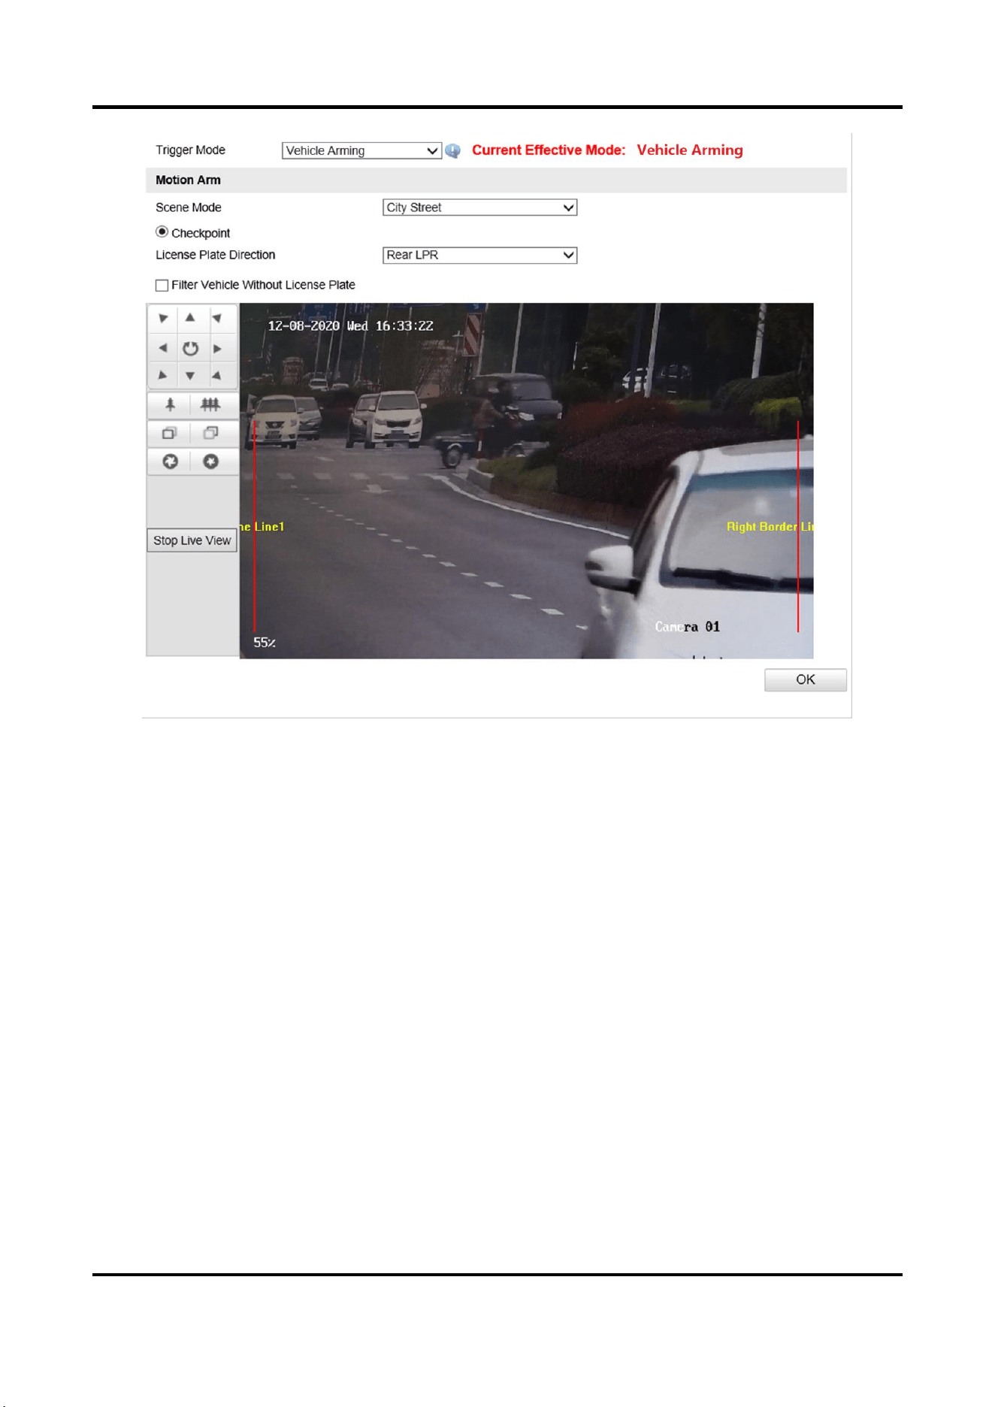Image resolution: width=995 pixels, height=1407 pixels.
Task: Select the left red lane line
Action: coord(255,526)
